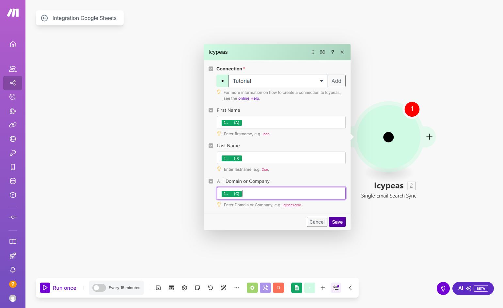Open help for the Icypeas module

coord(333,52)
